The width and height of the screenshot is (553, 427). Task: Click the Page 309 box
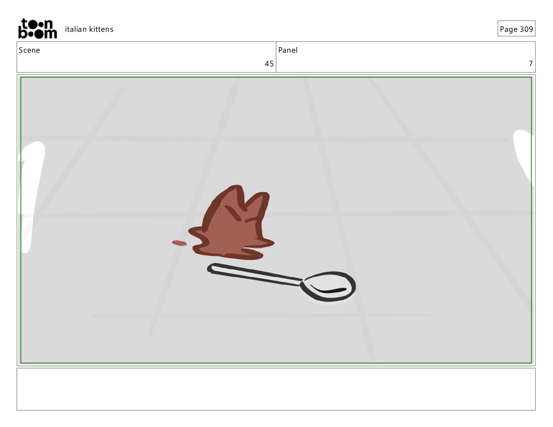[516, 29]
